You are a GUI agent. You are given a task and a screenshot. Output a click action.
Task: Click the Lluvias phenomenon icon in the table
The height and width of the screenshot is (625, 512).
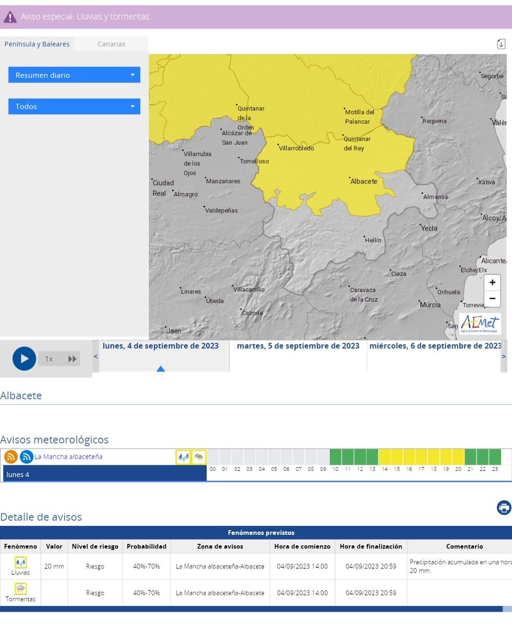click(x=20, y=562)
